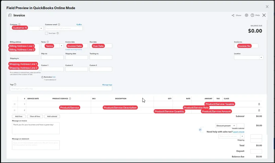Open the Cc/Bcc link

tap(79, 25)
